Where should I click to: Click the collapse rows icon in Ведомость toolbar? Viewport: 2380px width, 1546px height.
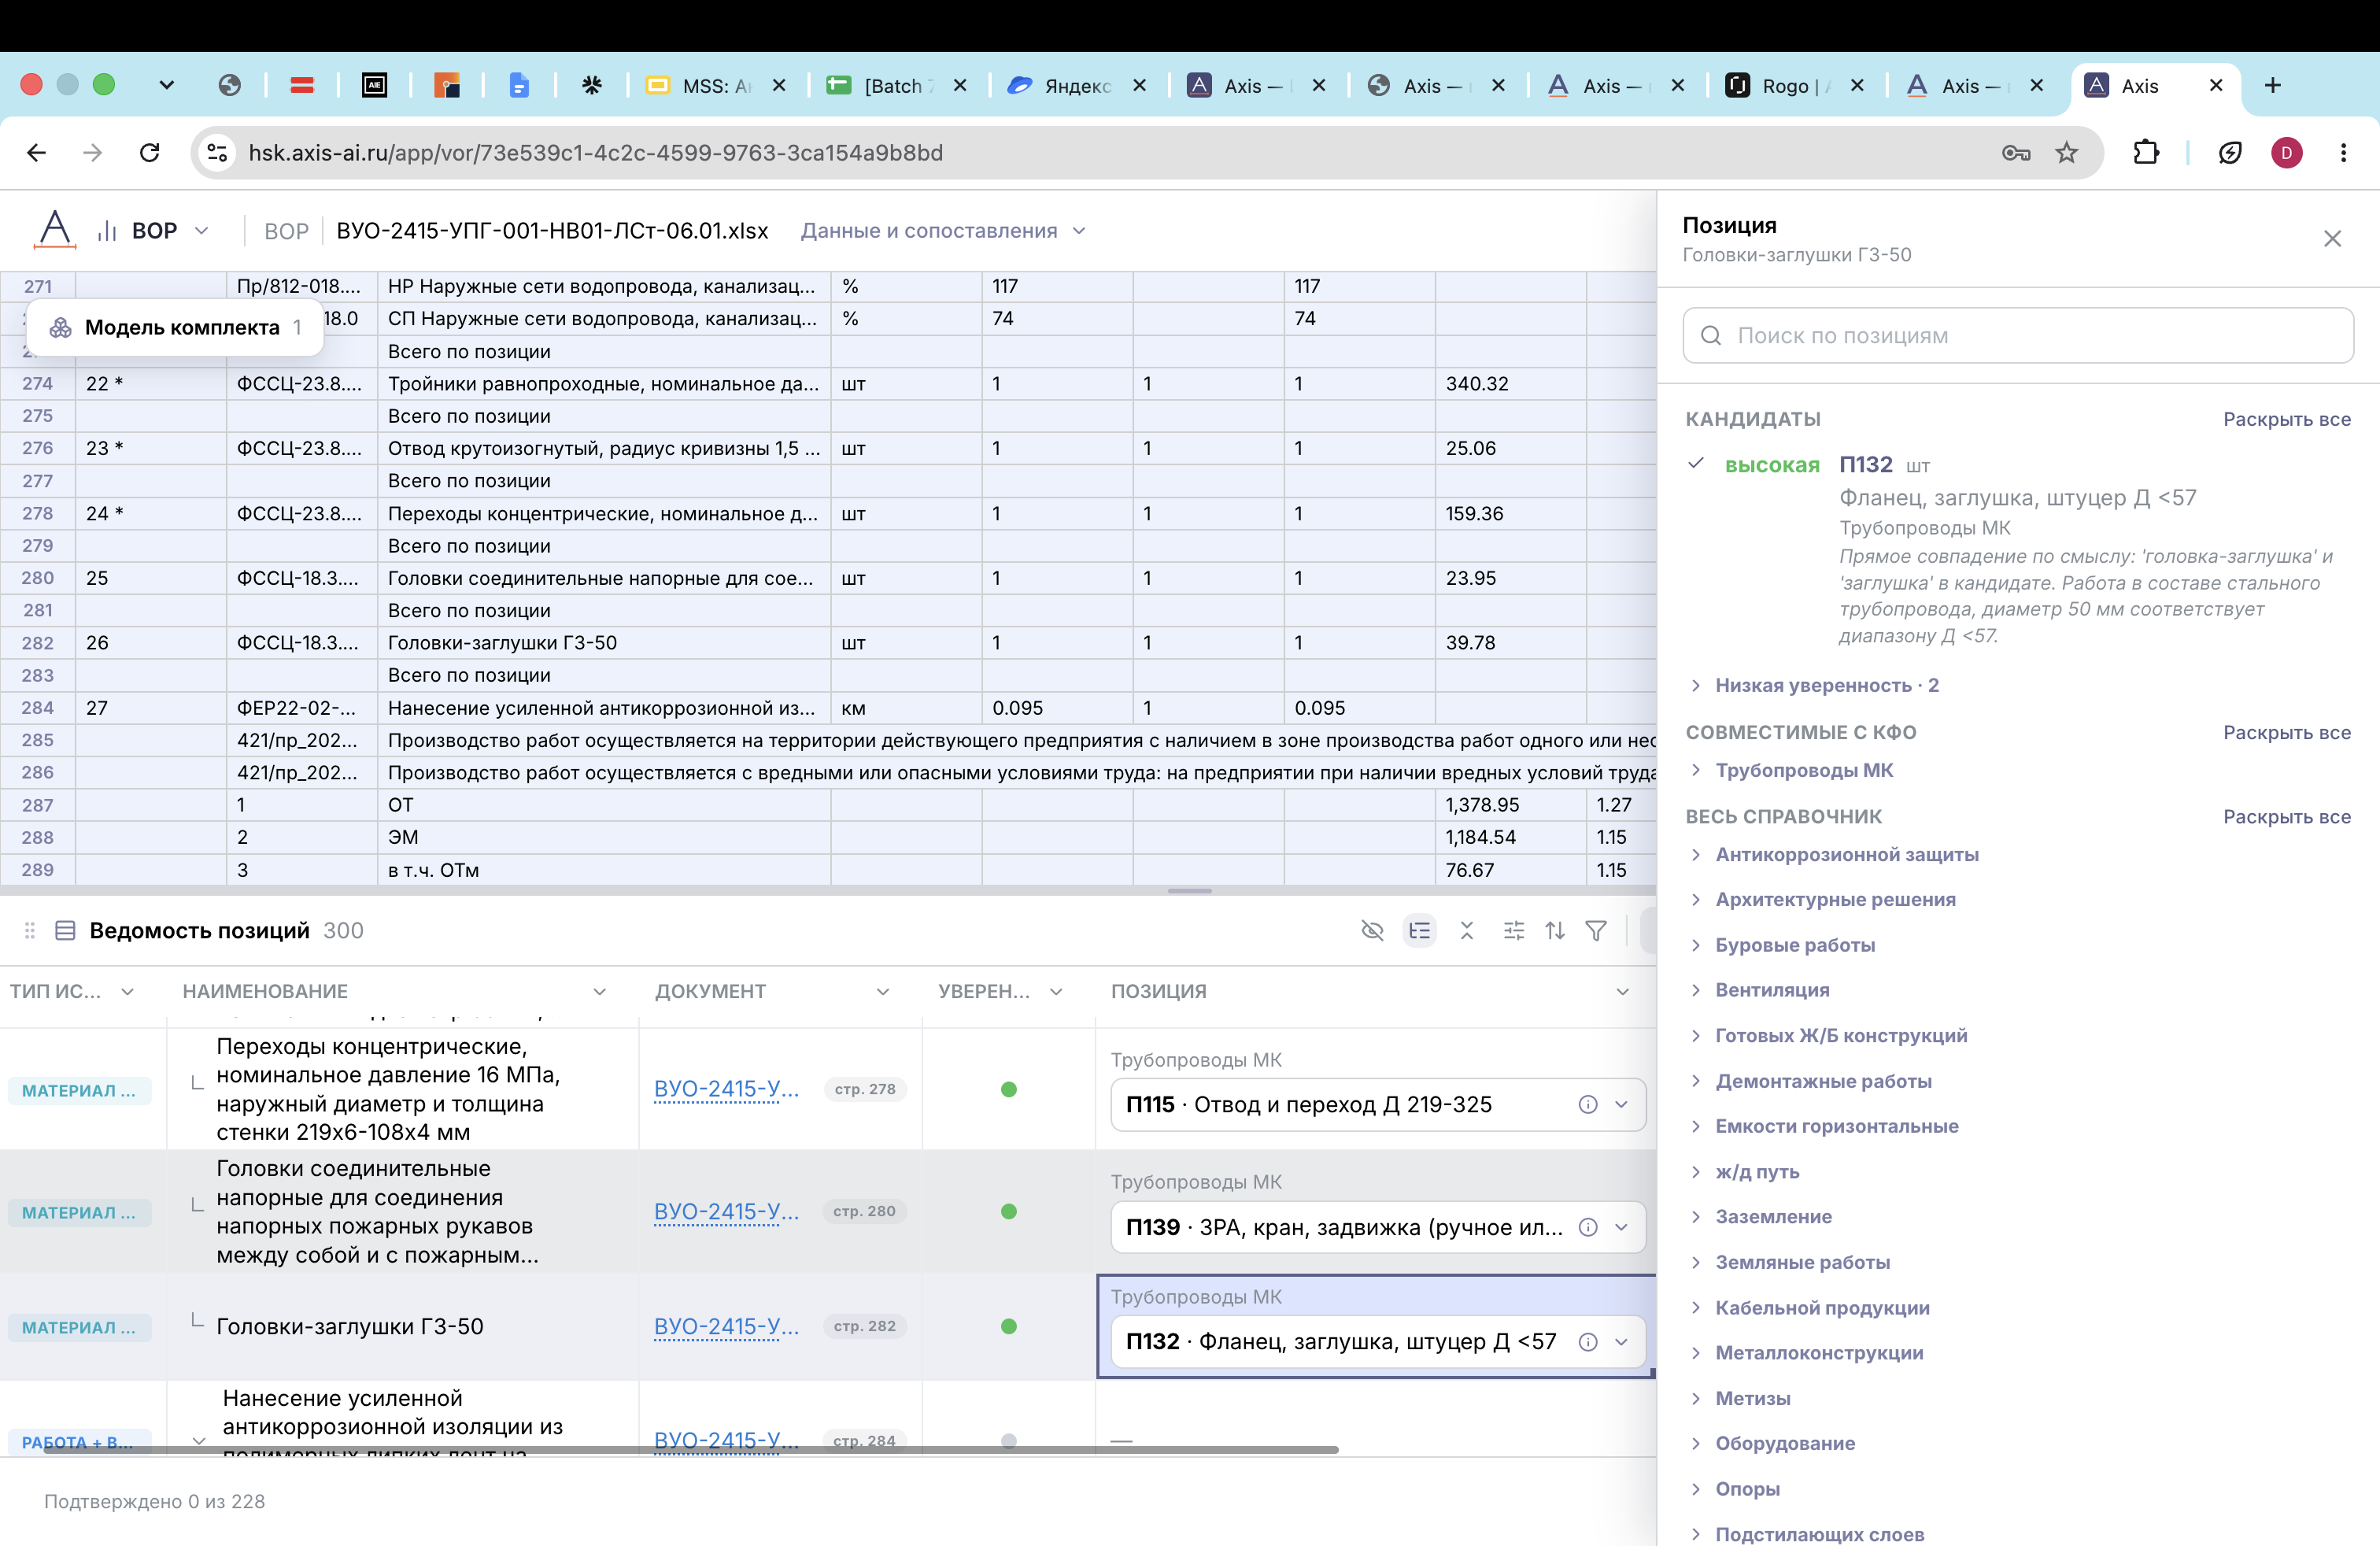click(x=1467, y=931)
